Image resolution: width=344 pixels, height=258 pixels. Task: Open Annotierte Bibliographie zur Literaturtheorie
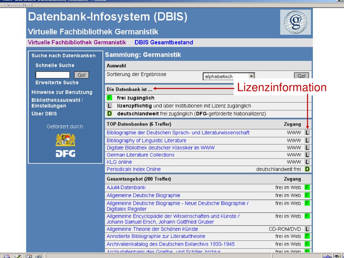tap(156, 236)
